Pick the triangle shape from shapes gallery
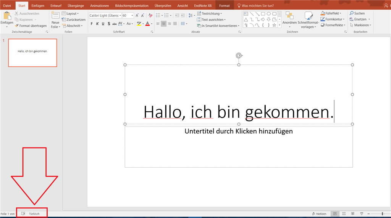Viewport: 391px width, 218px height. pos(246,19)
